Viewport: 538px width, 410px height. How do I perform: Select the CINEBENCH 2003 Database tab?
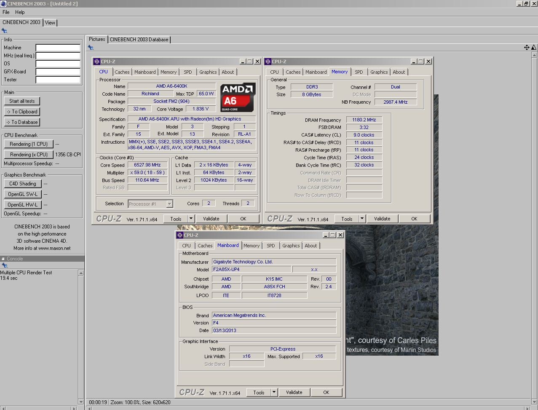139,40
